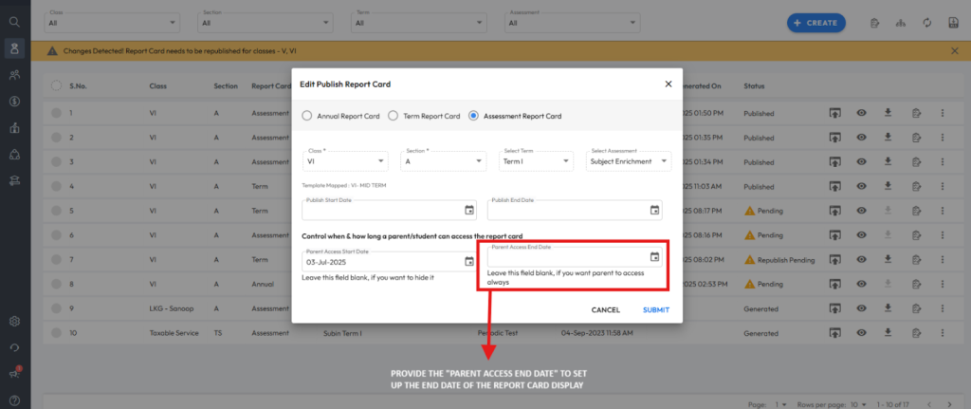Click the Status column header

pos(754,85)
